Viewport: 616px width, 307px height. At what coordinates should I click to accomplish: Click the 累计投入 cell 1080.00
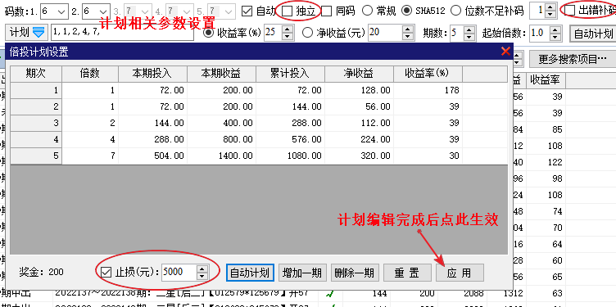[x=290, y=156]
